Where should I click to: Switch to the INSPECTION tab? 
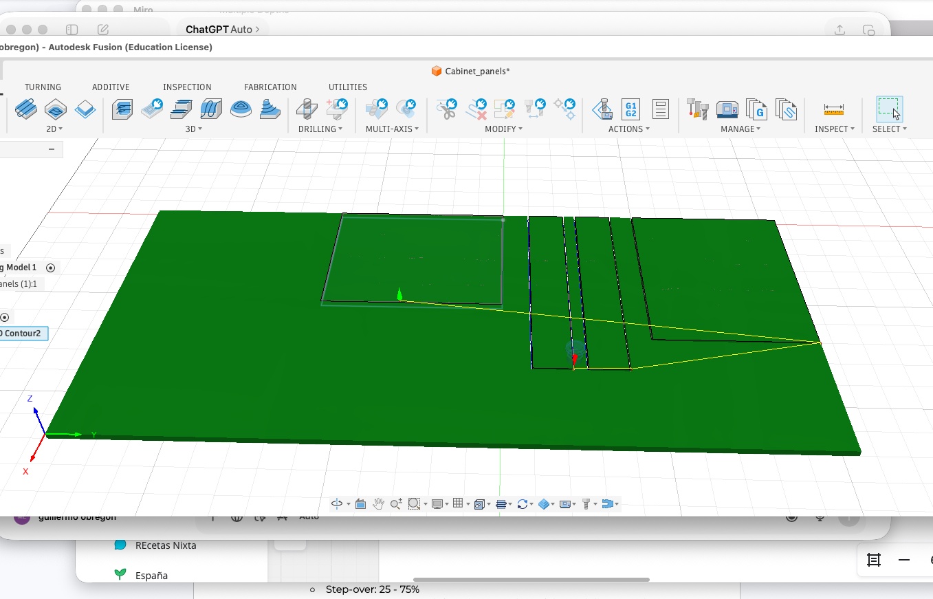(x=187, y=87)
